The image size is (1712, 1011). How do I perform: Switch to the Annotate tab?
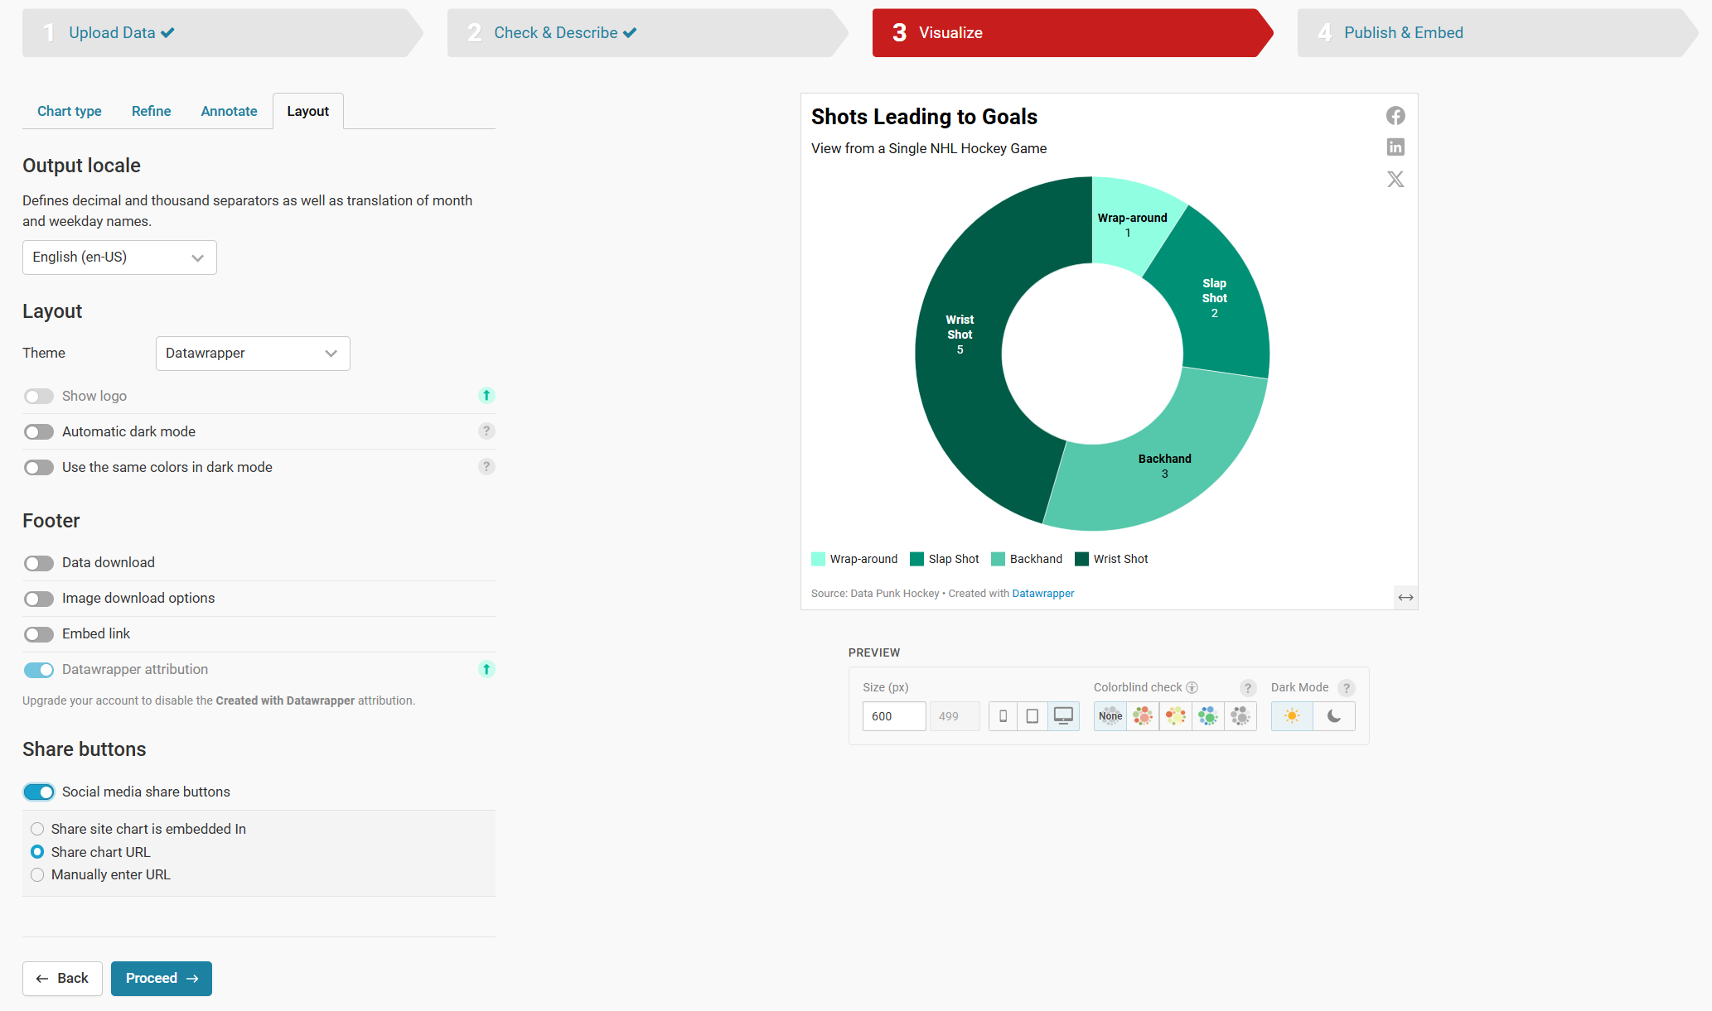pos(229,111)
